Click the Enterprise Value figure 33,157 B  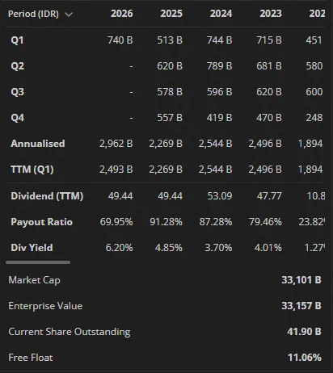(301, 306)
